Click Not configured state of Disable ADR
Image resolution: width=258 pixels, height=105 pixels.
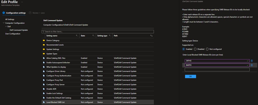tap(87, 89)
